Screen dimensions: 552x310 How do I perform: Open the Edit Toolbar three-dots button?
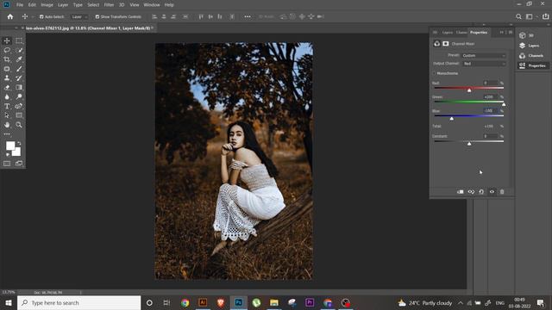click(7, 134)
